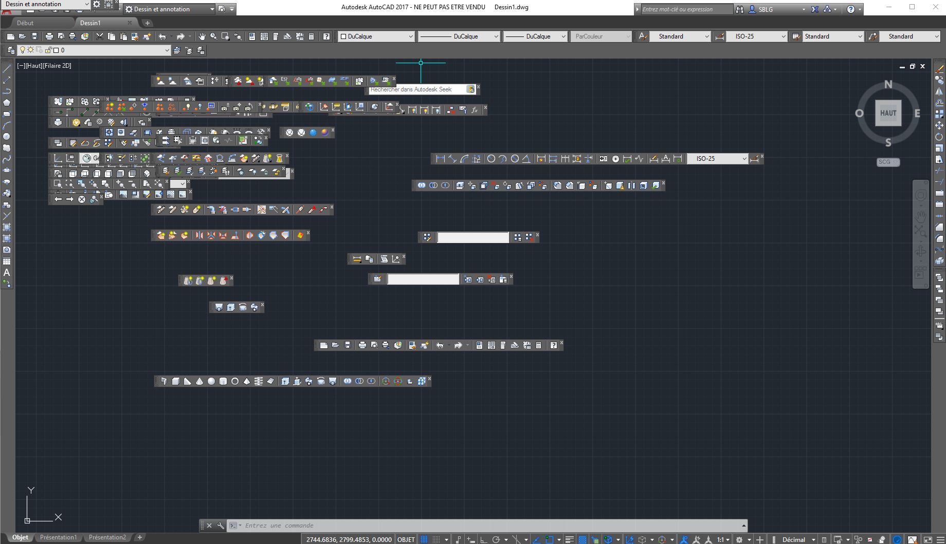Toggle snap mode in status bar

(x=436, y=539)
